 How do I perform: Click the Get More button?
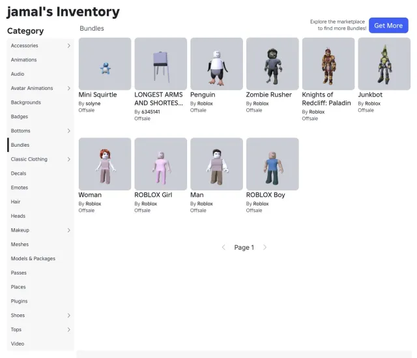388,25
